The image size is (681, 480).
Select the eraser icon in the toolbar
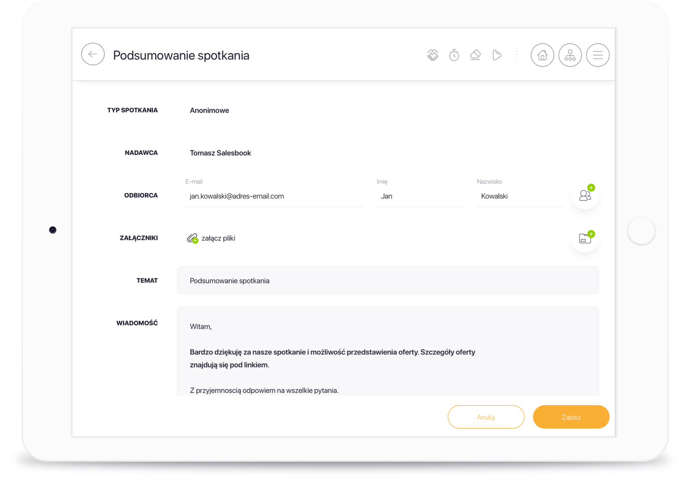(x=475, y=55)
